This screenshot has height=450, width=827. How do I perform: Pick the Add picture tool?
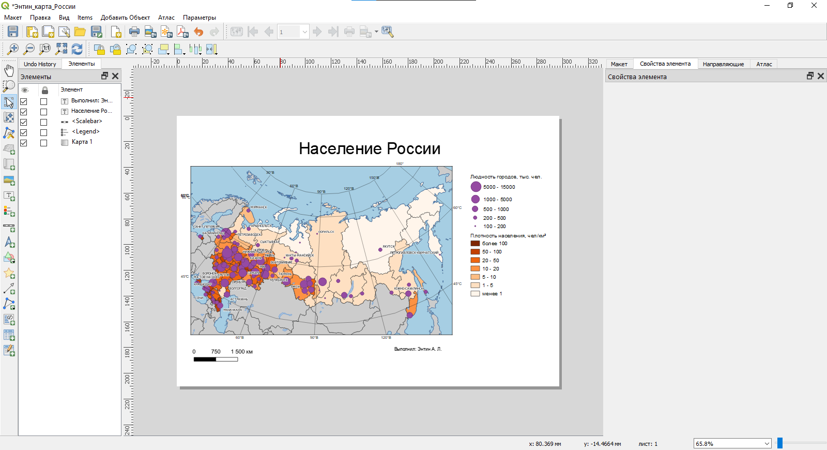coord(9,180)
